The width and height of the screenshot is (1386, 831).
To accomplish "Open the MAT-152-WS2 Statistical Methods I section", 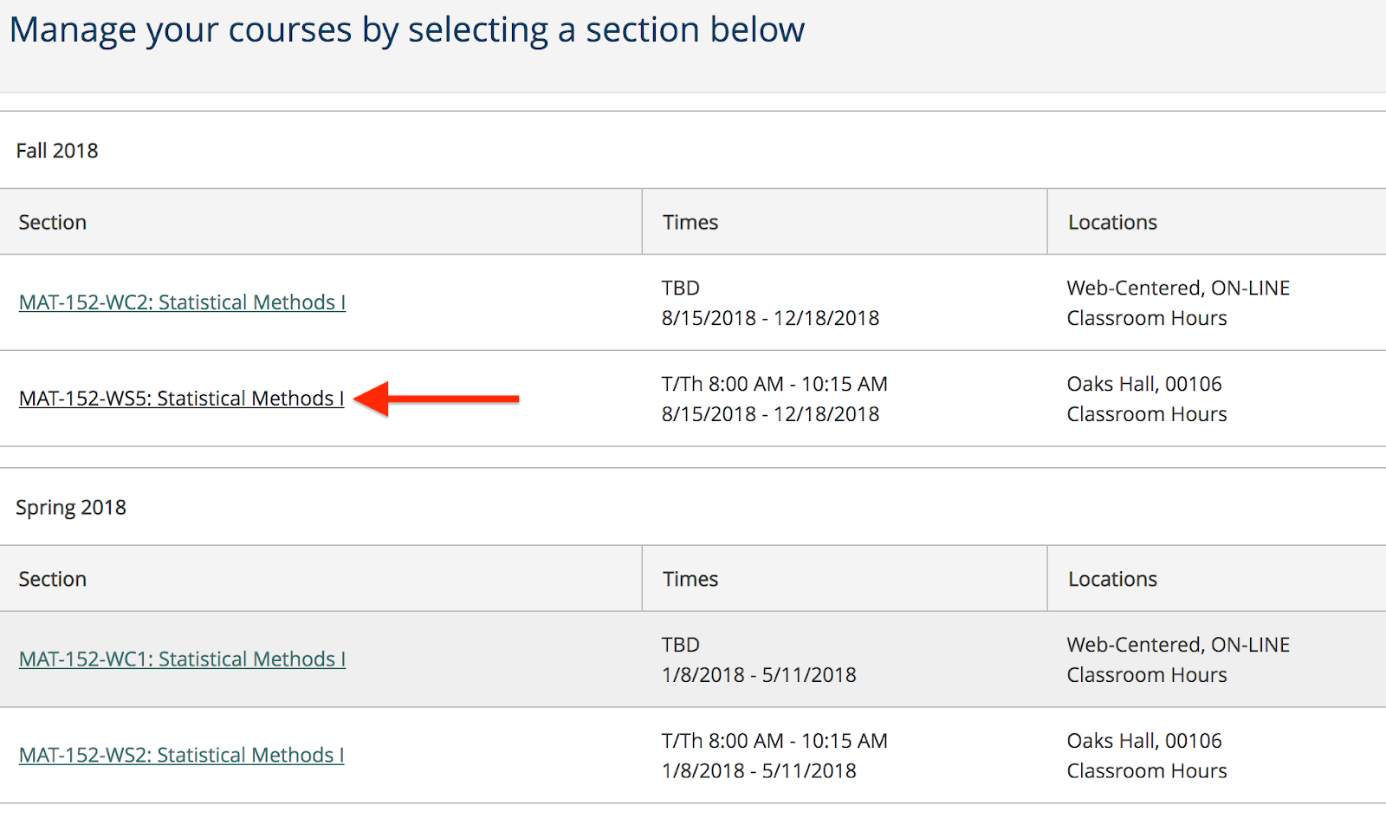I will pos(181,756).
